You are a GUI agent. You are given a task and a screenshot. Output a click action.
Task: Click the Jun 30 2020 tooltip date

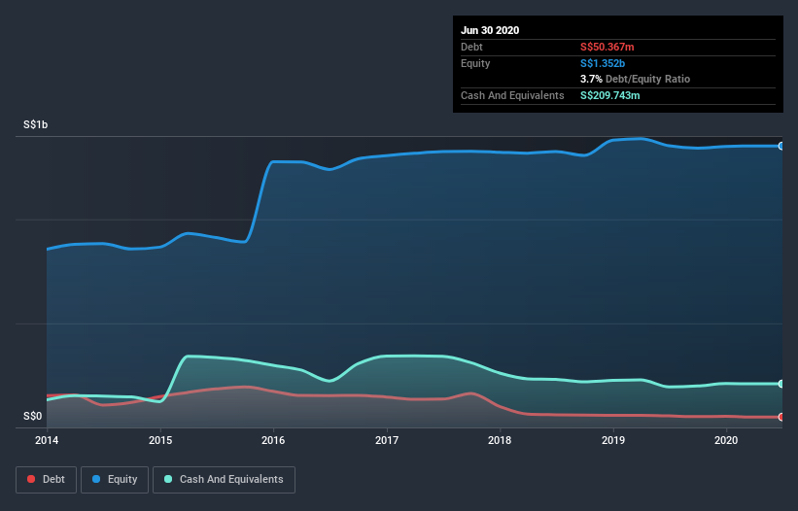click(x=490, y=30)
